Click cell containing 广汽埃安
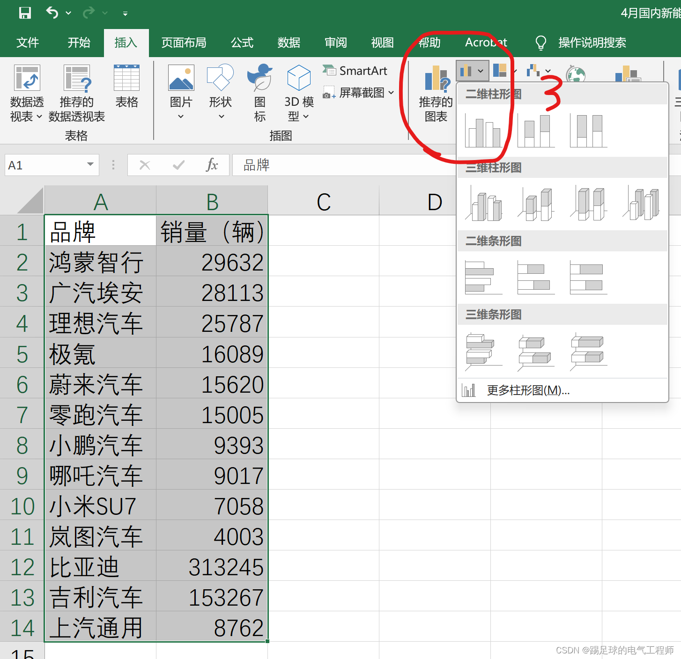 pyautogui.click(x=100, y=293)
